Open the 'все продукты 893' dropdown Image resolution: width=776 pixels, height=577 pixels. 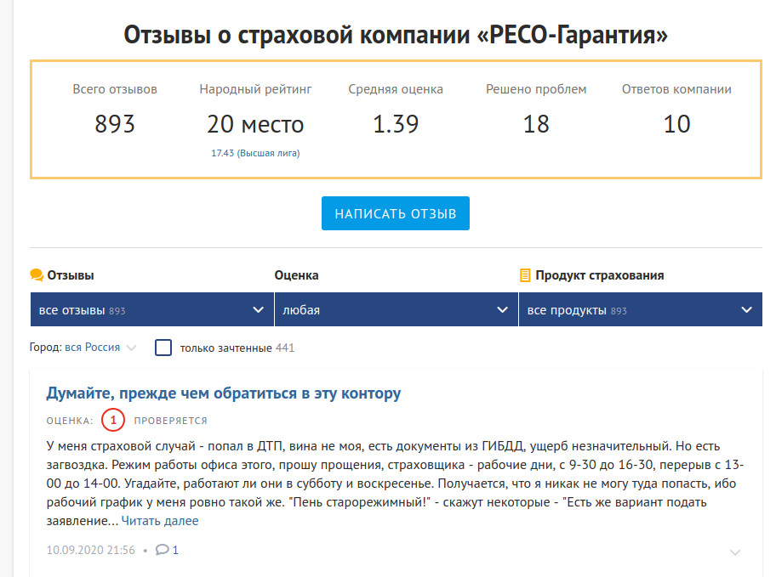pyautogui.click(x=641, y=309)
